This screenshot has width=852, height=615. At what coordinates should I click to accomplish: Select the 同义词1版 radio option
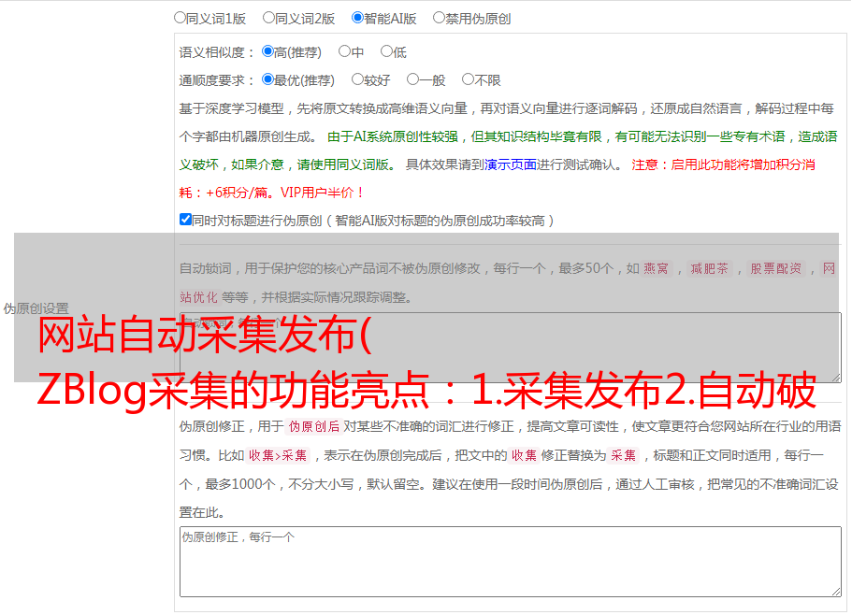(180, 18)
